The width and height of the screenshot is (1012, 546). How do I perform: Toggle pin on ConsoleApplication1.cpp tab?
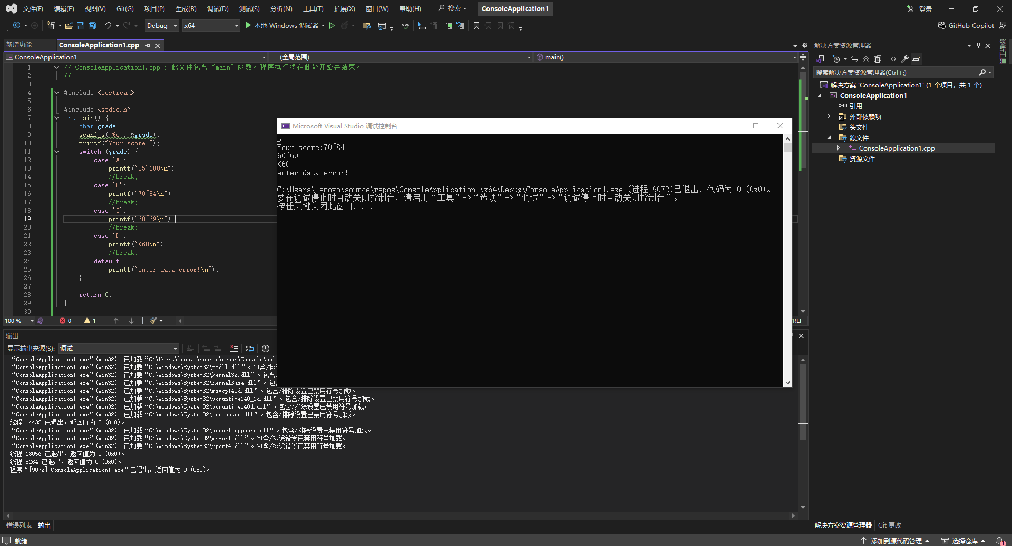click(x=148, y=46)
